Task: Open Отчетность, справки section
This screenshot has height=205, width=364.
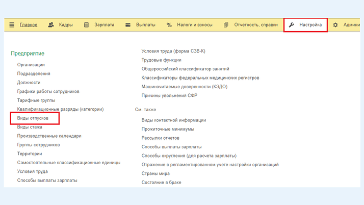Action: (256, 25)
